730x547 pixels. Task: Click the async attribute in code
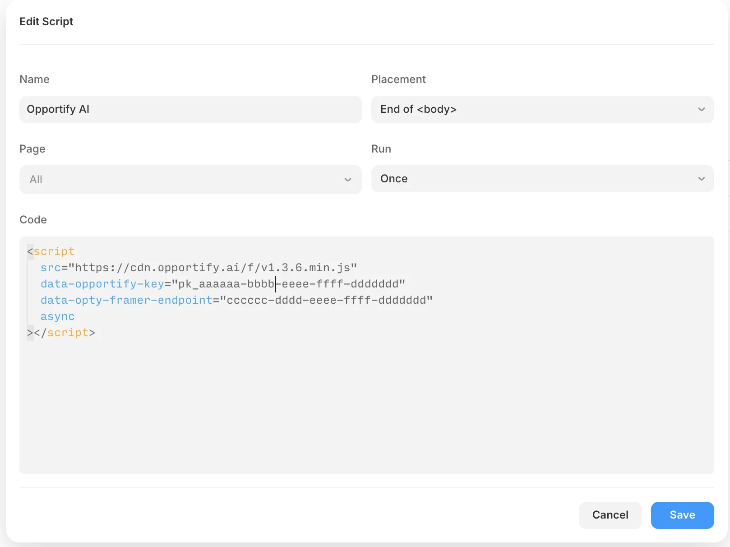point(57,316)
